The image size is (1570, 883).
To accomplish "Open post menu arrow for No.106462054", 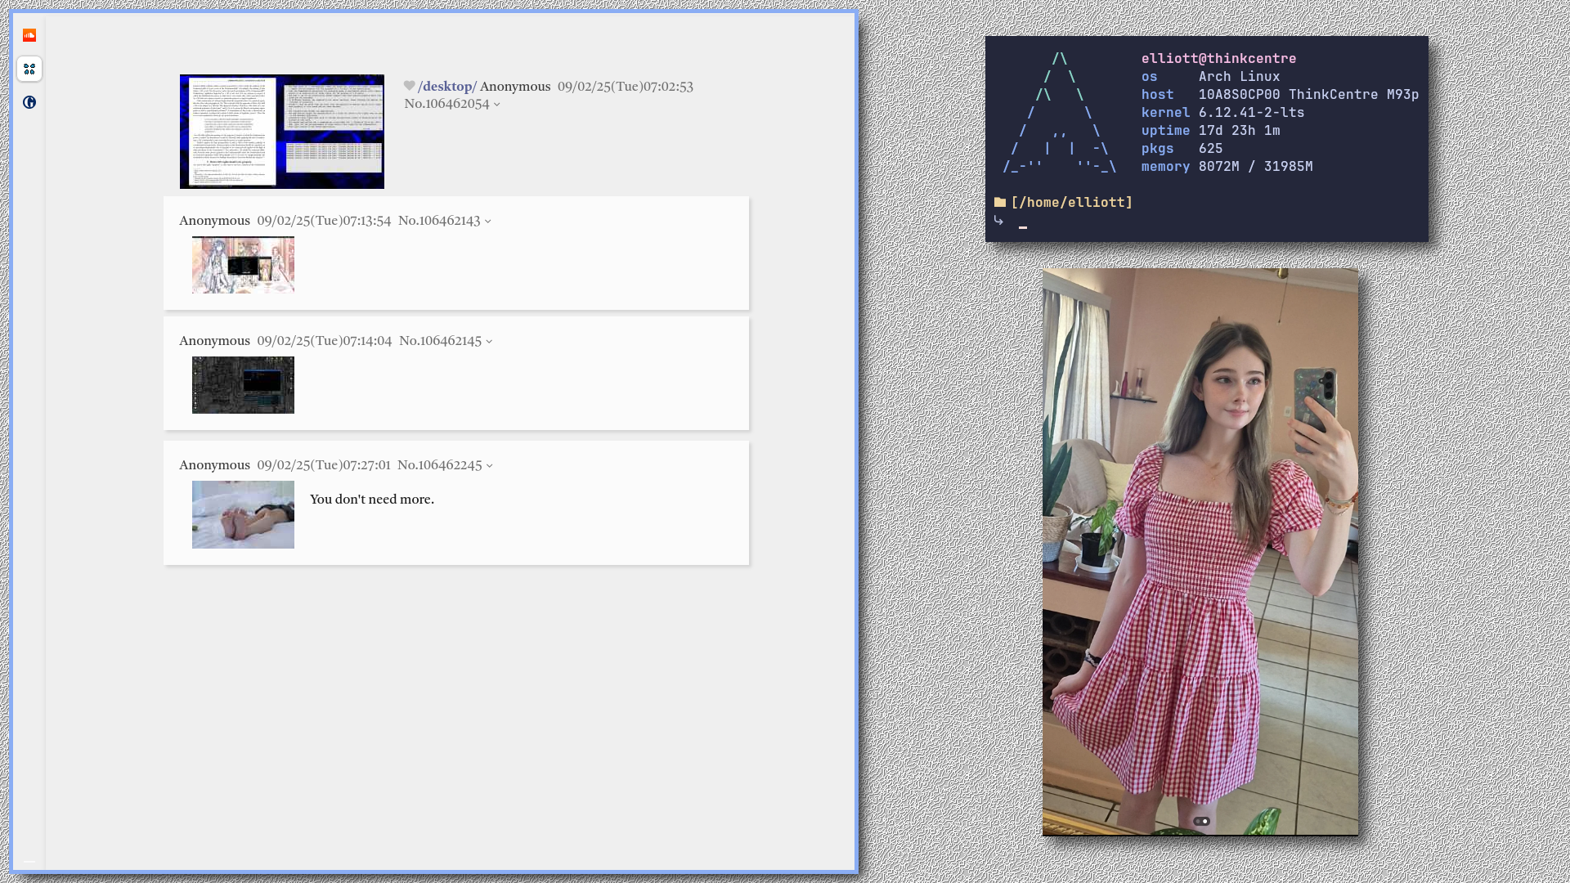I will click(x=496, y=105).
